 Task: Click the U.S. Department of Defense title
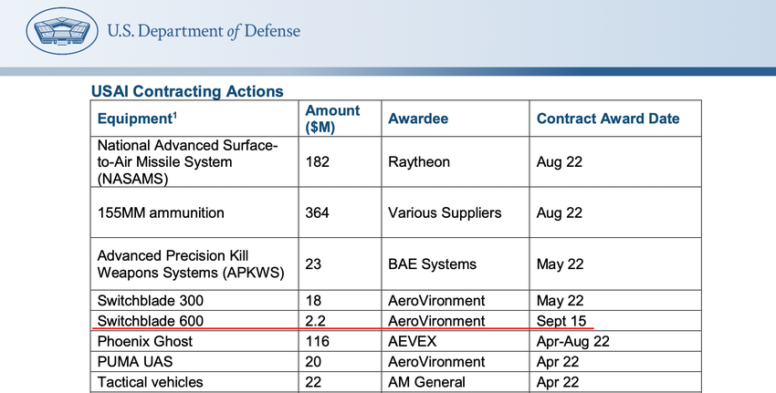point(204,32)
